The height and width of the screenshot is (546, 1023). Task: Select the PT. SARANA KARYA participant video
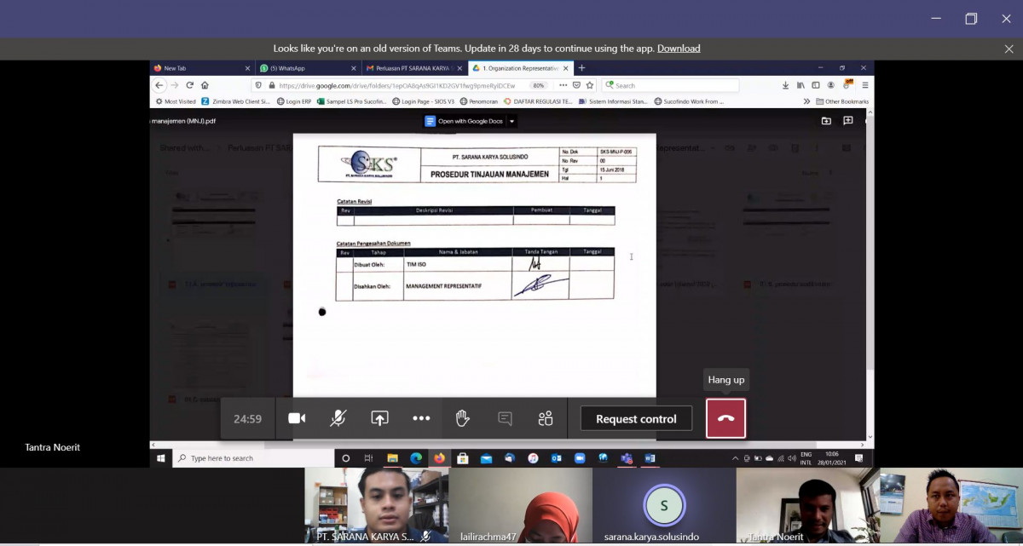(377, 506)
